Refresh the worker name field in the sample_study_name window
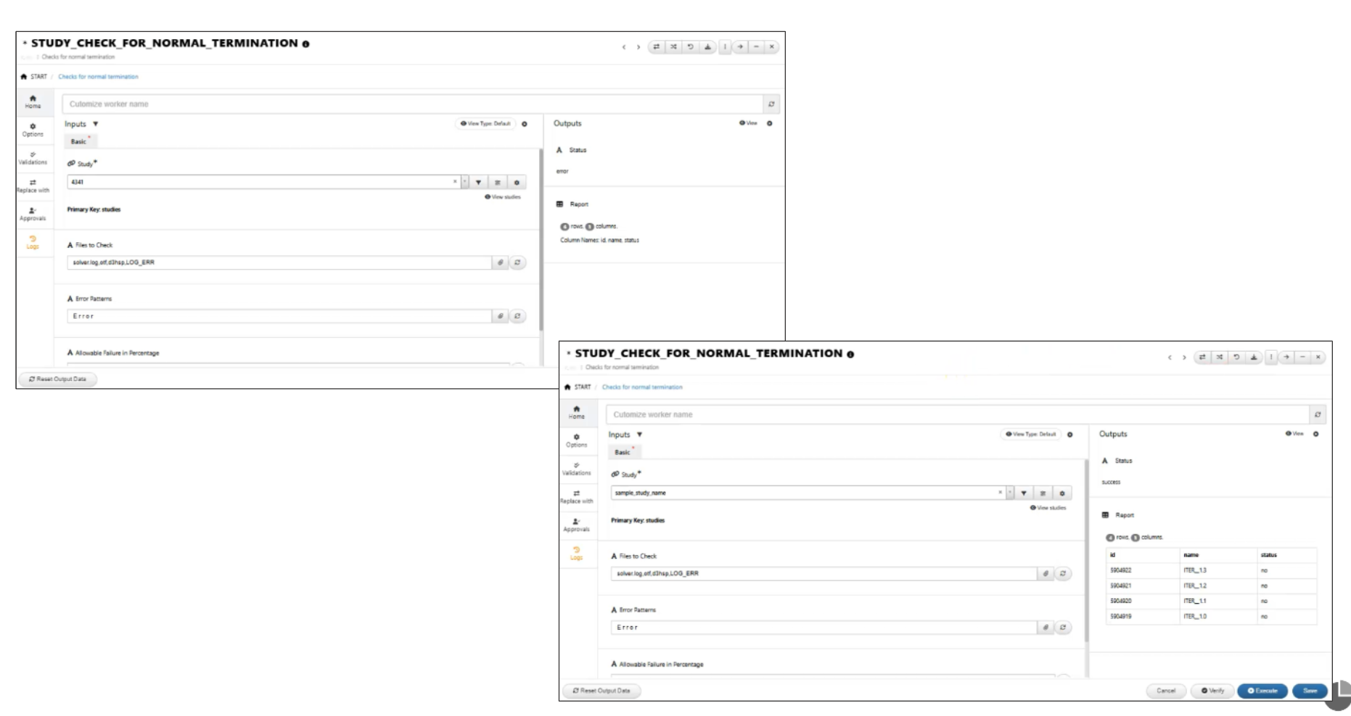Viewport: 1351px width, 716px height. (1318, 415)
